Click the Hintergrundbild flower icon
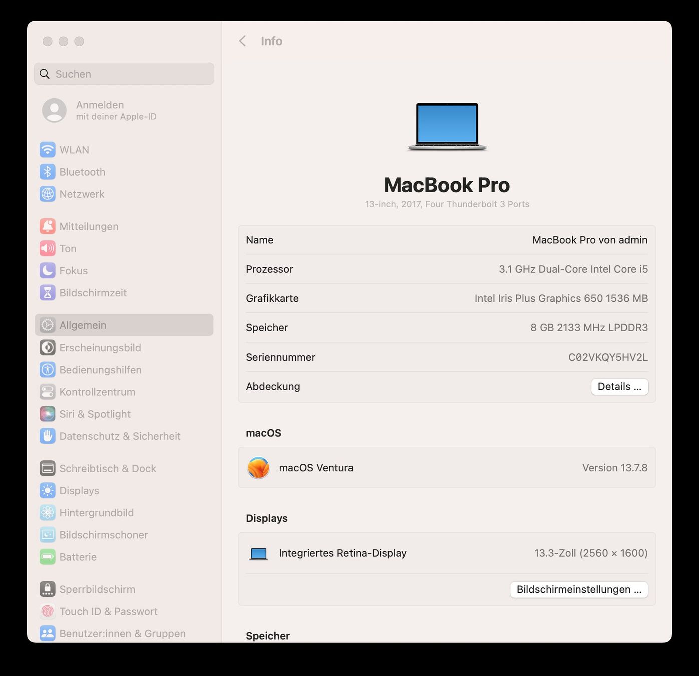Screen dimensions: 699x676 click(x=48, y=512)
